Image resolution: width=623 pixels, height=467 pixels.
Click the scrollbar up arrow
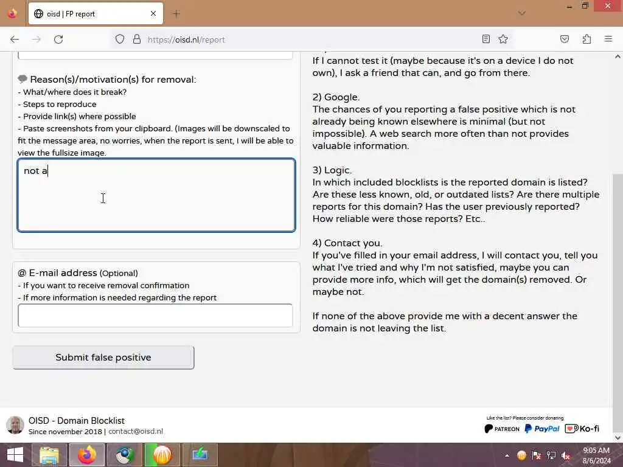618,57
